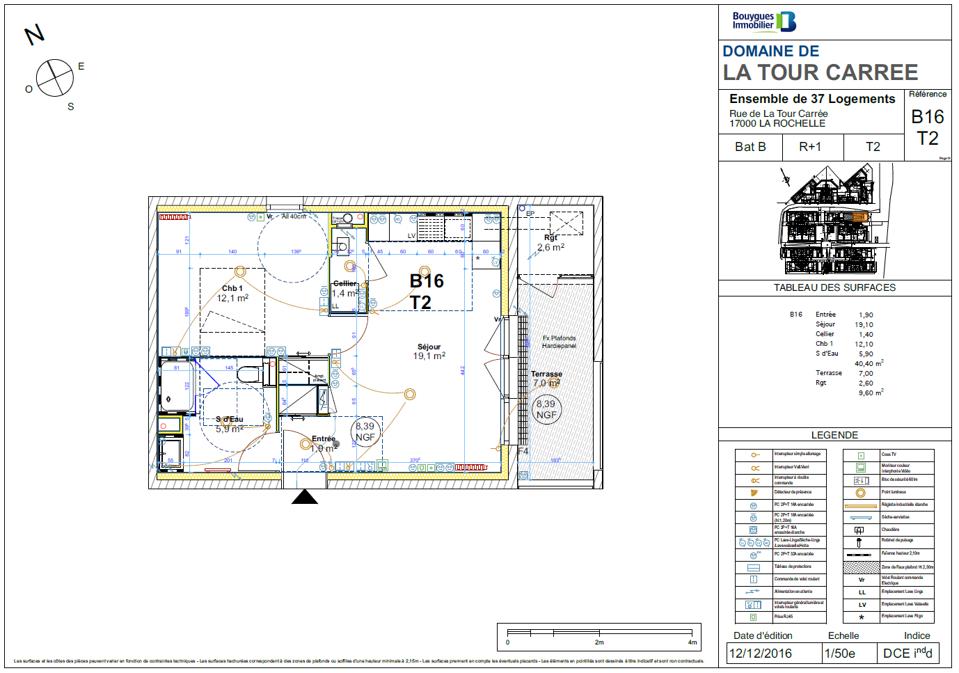Click the 1/50e scale field
The width and height of the screenshot is (959, 673).
pos(840,654)
